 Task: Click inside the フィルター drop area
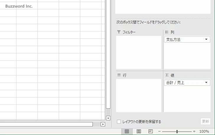139,52
